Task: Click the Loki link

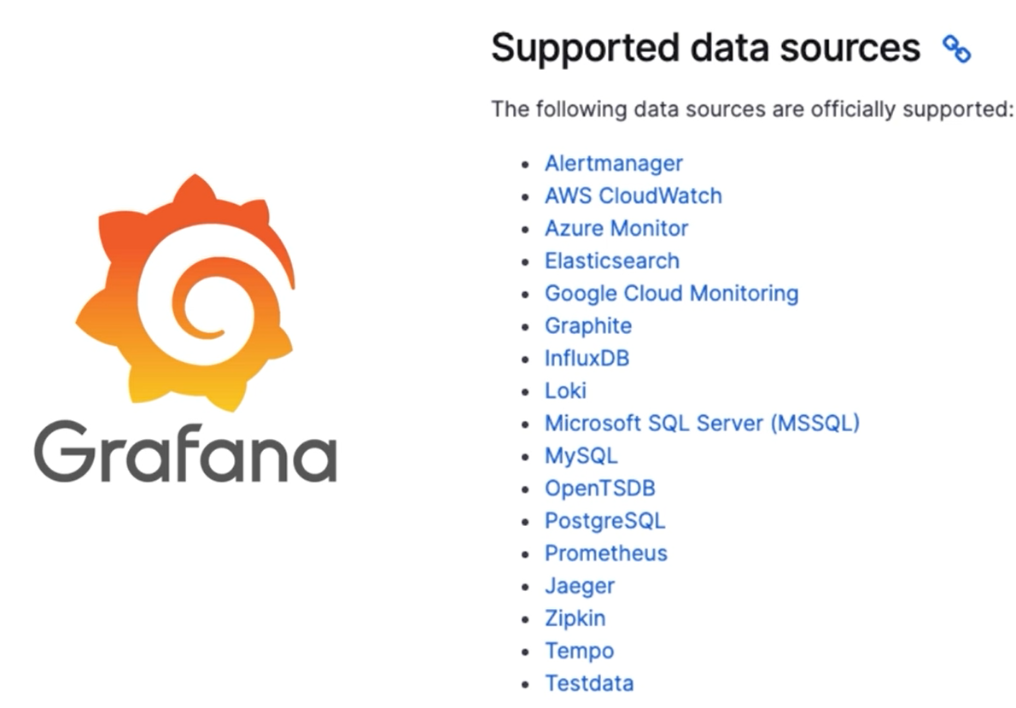Action: pyautogui.click(x=566, y=390)
